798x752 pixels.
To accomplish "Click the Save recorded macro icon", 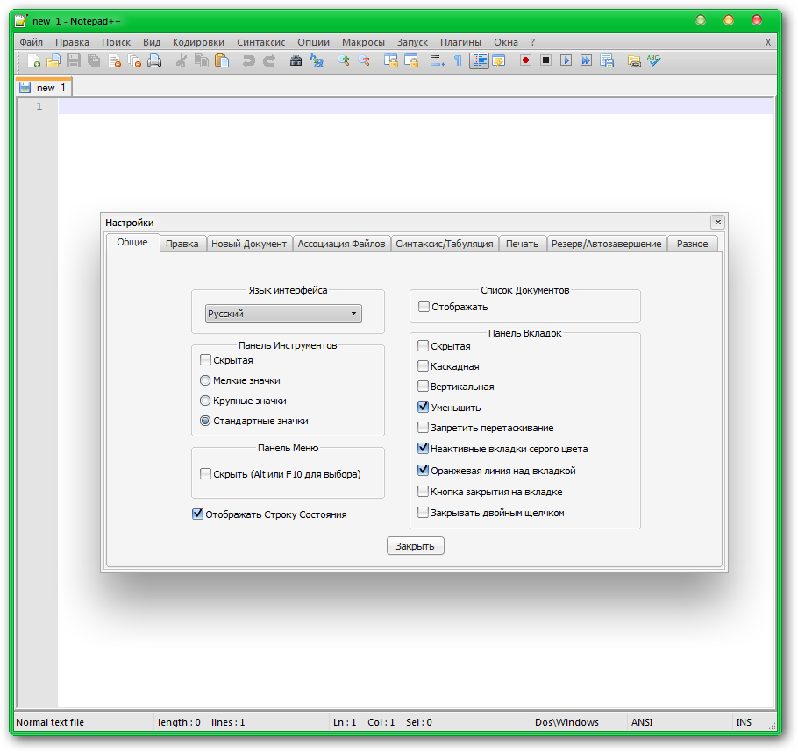I will (x=607, y=61).
